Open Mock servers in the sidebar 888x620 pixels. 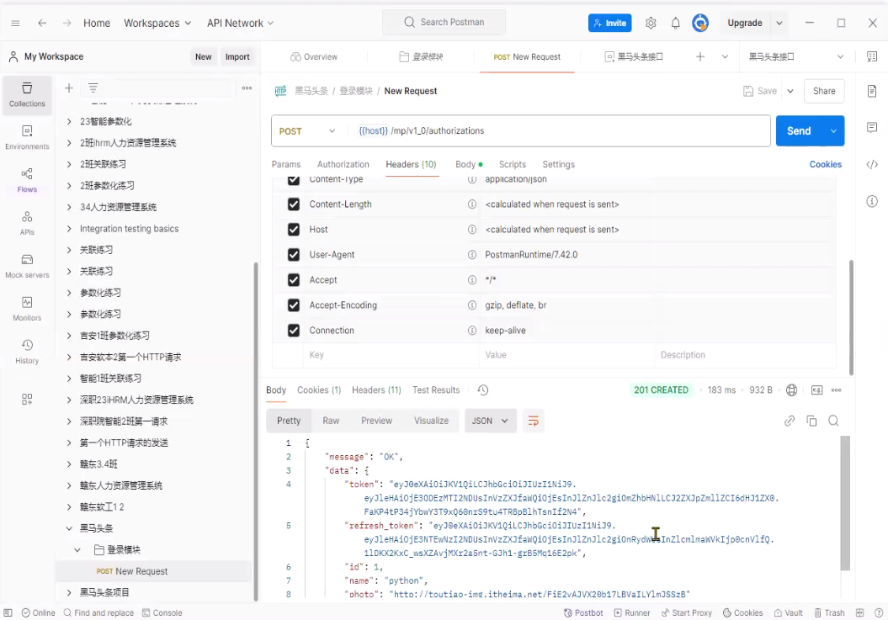(x=27, y=266)
